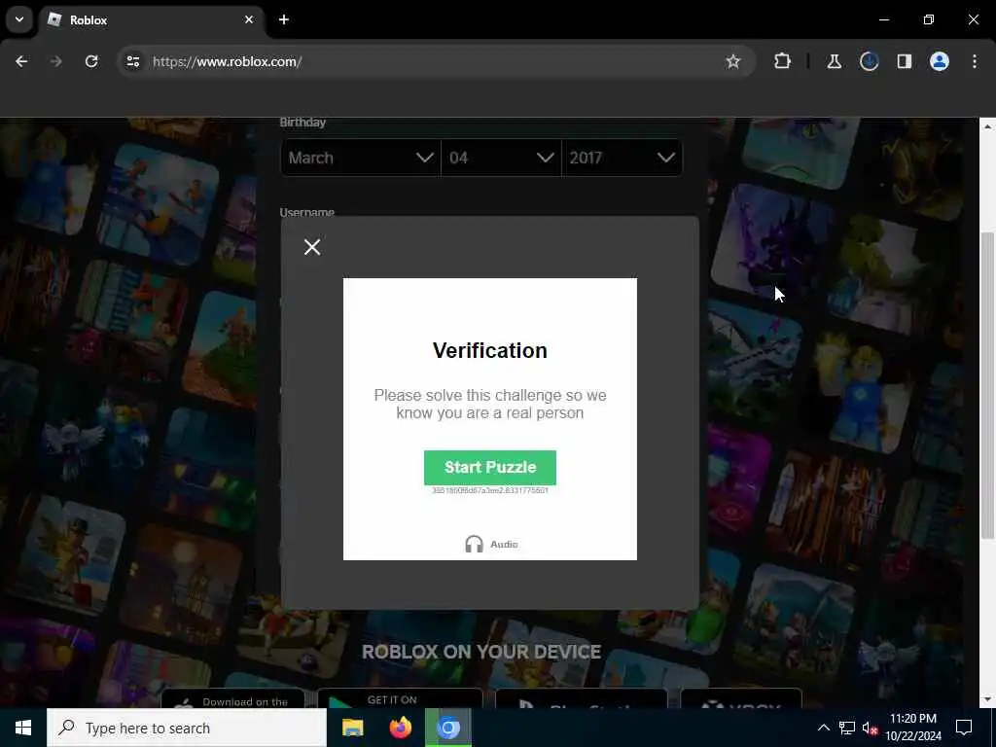Open the Chrome three-dot menu

click(x=975, y=61)
